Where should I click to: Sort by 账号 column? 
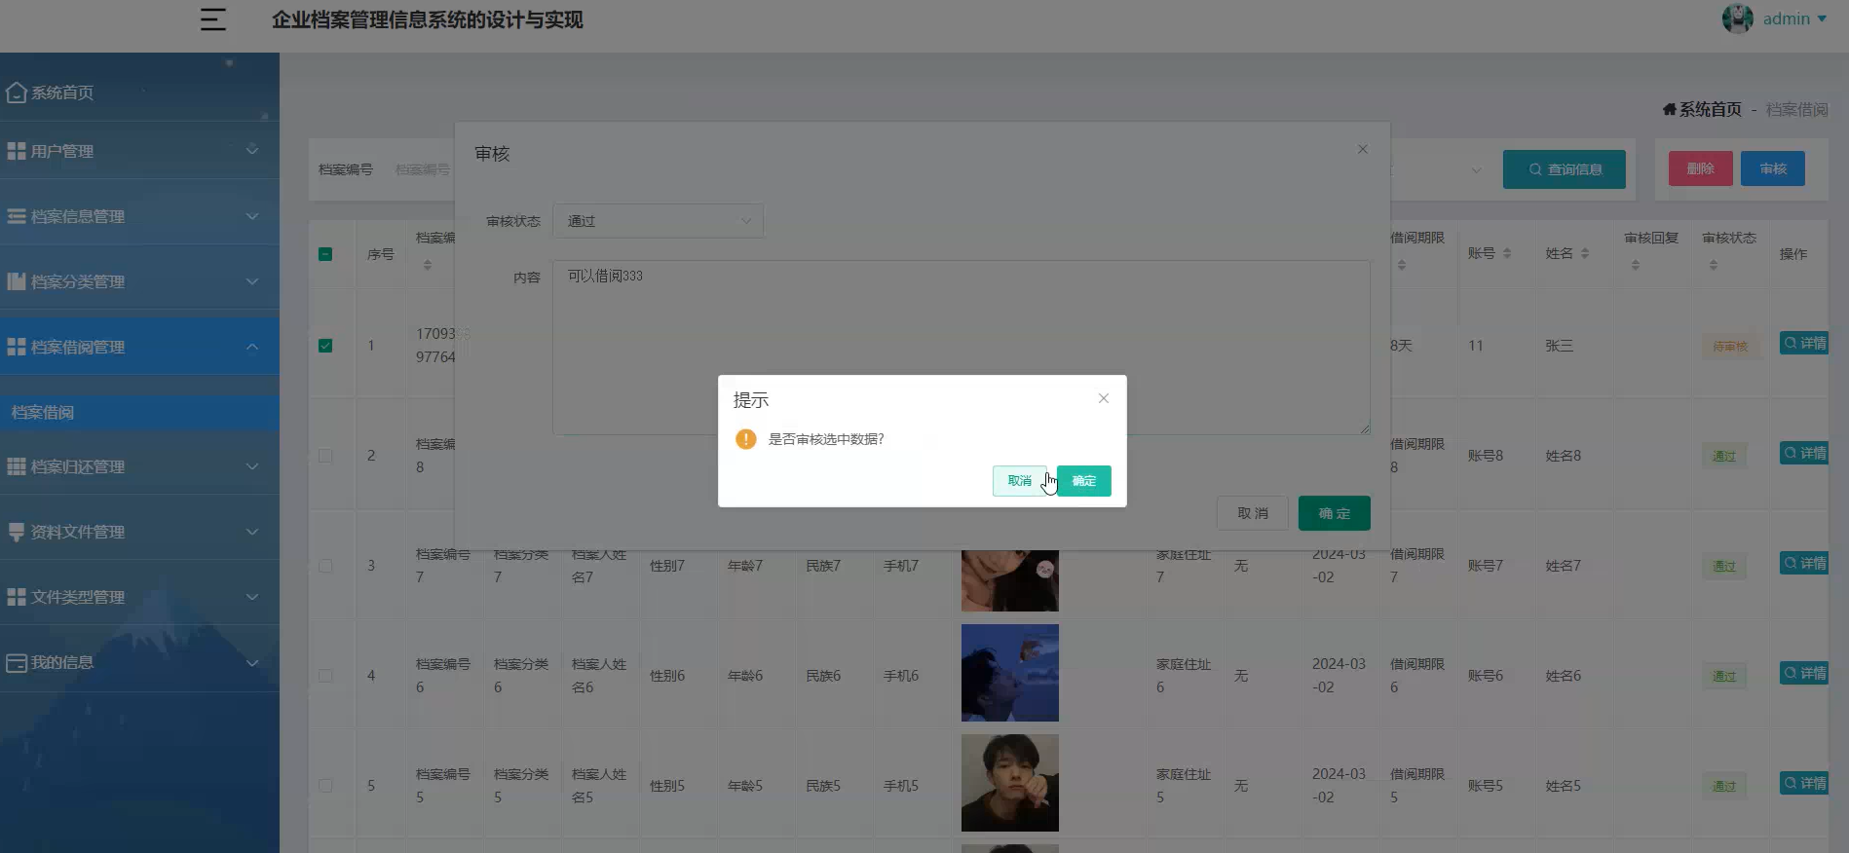click(x=1507, y=253)
